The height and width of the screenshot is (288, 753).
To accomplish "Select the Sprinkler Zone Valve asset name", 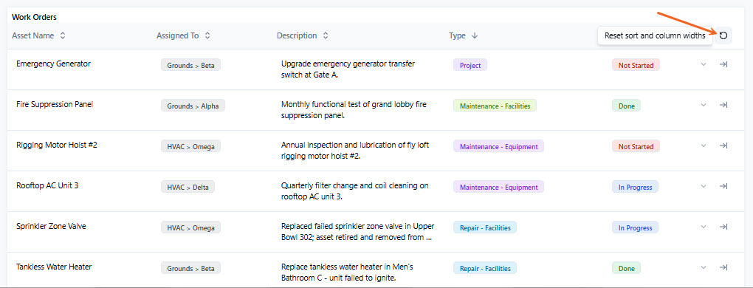I will coord(52,226).
